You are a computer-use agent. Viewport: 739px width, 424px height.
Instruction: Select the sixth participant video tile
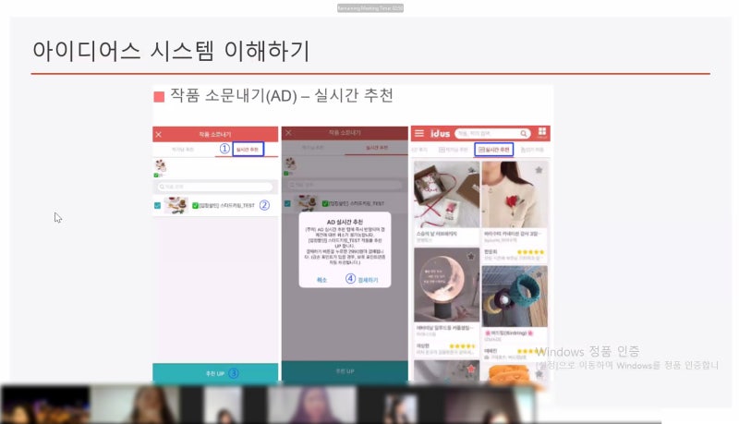click(491, 405)
